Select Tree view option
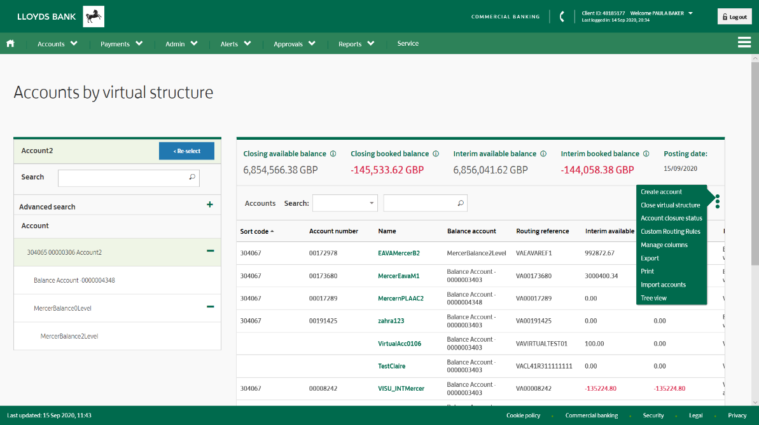The height and width of the screenshot is (425, 759). click(x=653, y=298)
